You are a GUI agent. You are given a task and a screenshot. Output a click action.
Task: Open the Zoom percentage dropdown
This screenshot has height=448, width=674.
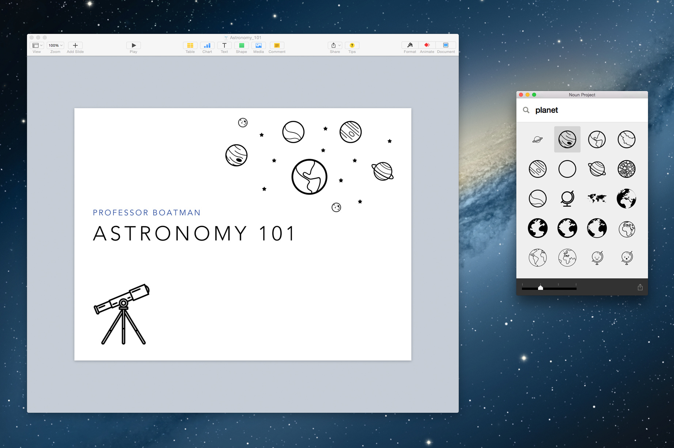pos(55,45)
